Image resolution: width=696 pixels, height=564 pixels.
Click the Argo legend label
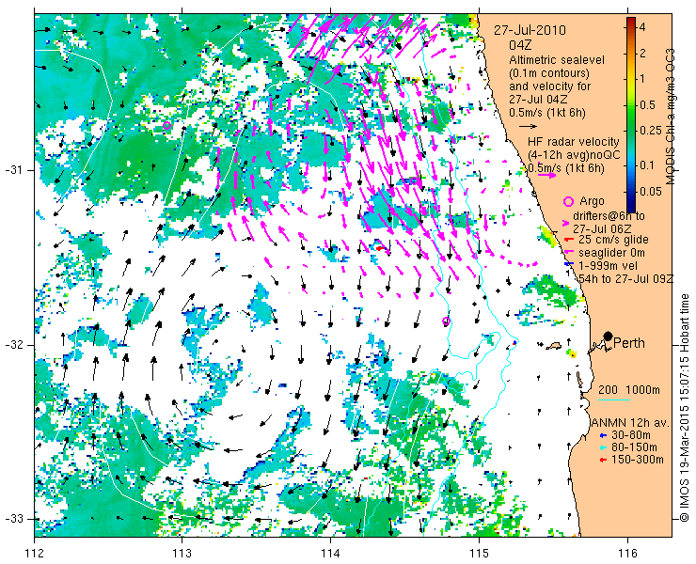click(592, 201)
